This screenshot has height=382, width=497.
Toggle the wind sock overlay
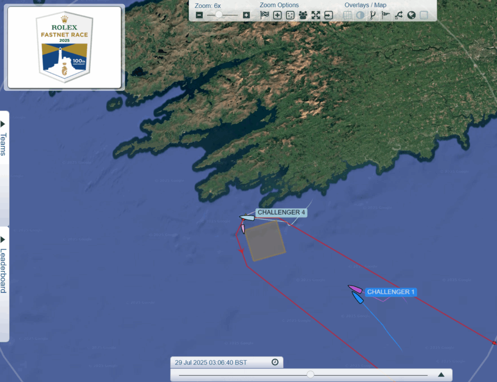pos(386,15)
